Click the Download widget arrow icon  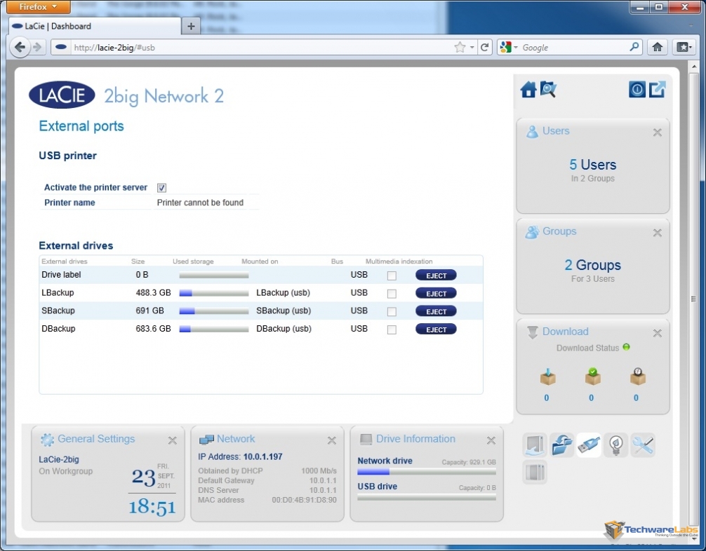pos(533,332)
